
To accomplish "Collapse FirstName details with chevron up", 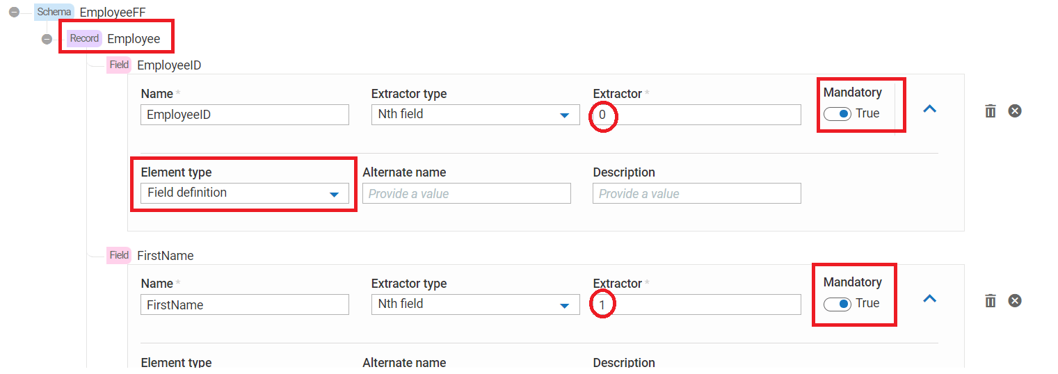I will [x=929, y=298].
